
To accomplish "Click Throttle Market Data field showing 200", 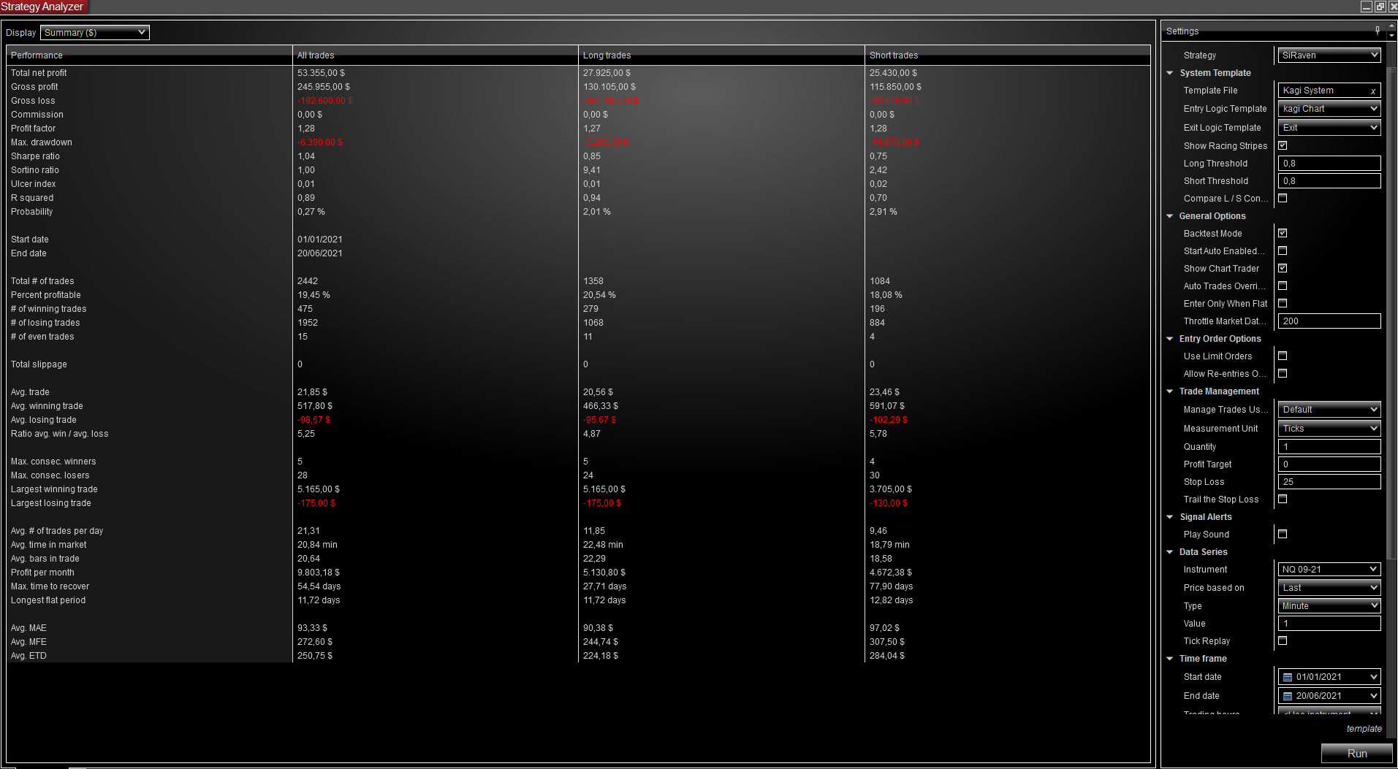I will pos(1329,321).
